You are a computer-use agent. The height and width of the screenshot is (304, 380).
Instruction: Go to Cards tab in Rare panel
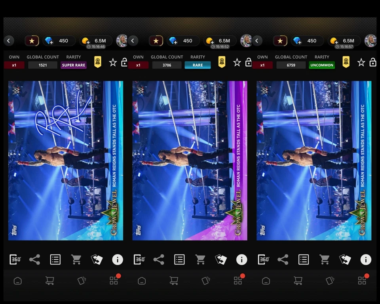[206, 281]
